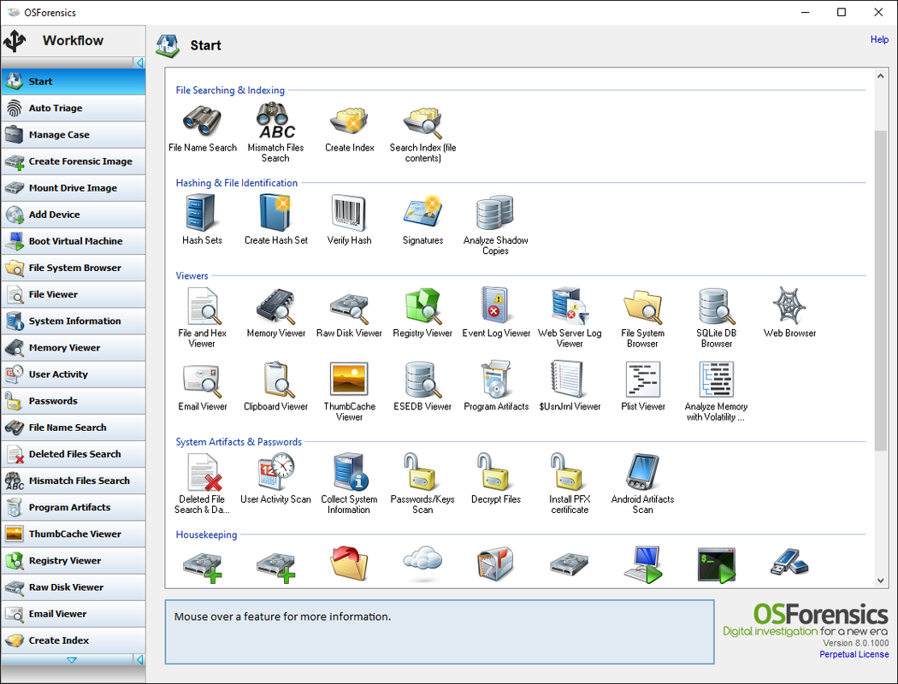This screenshot has width=898, height=684.
Task: Open the command prompt icon under Housekeeping
Action: 717,565
